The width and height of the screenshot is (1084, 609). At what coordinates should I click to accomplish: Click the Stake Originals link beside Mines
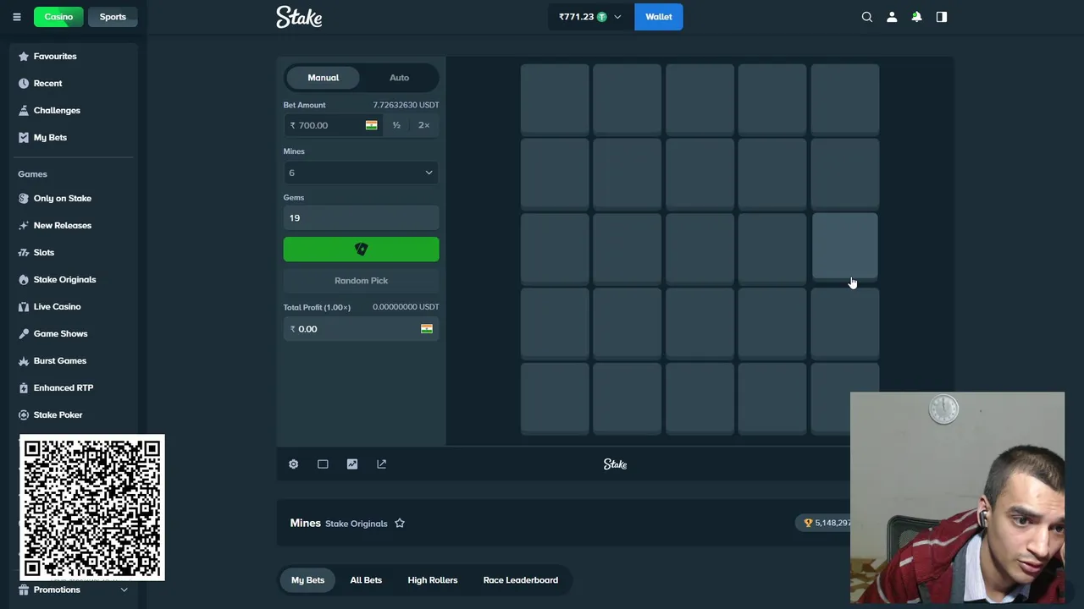pyautogui.click(x=357, y=524)
